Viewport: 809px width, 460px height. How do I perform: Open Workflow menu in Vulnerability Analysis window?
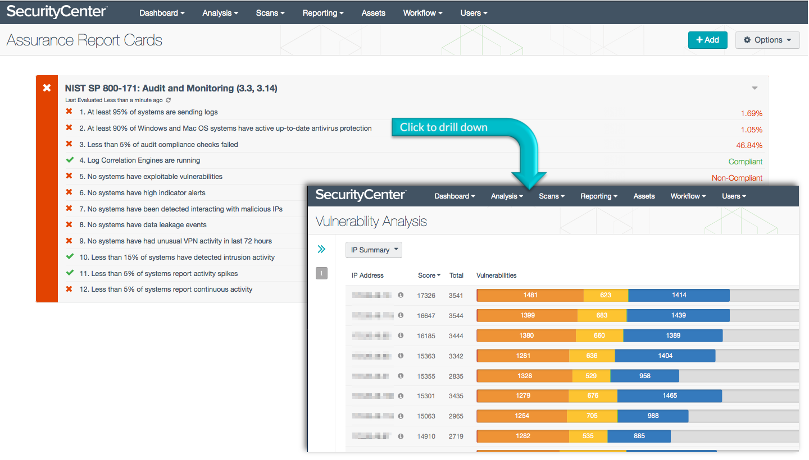point(689,196)
